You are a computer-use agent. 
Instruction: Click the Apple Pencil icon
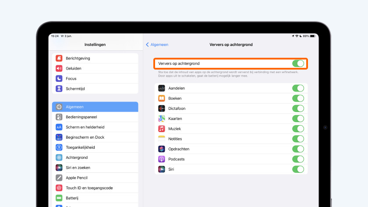[59, 178]
